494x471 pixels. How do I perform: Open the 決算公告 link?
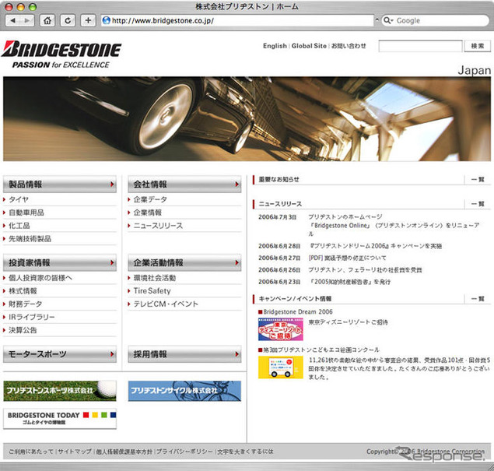(x=23, y=330)
